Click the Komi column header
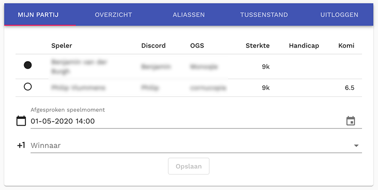The image size is (378, 190). click(346, 46)
